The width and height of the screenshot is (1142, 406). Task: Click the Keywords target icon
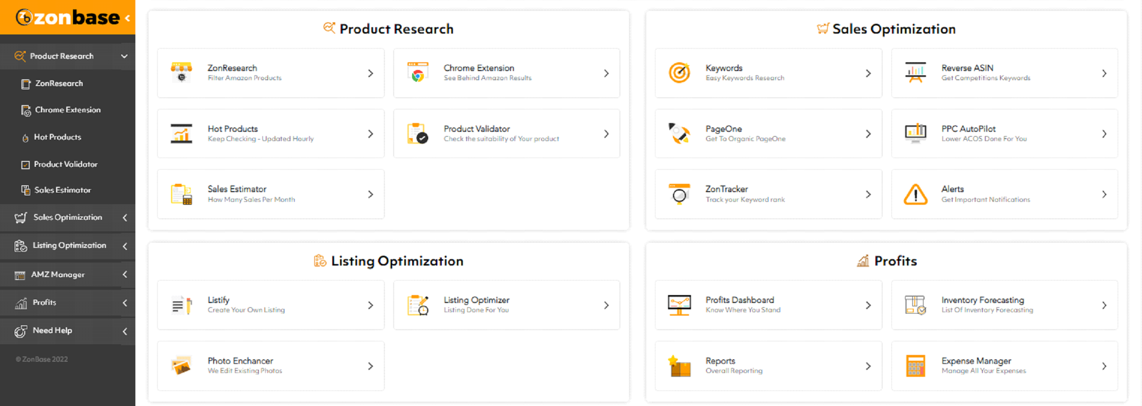[679, 73]
